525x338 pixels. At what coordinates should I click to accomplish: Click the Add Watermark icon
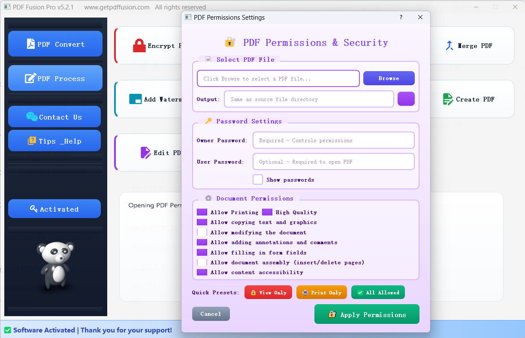(136, 99)
